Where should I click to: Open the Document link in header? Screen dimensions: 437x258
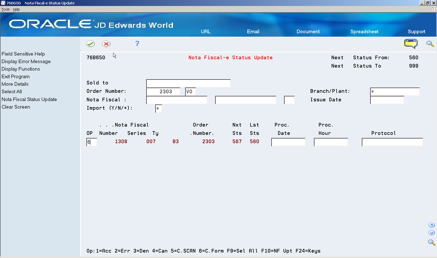(x=308, y=31)
